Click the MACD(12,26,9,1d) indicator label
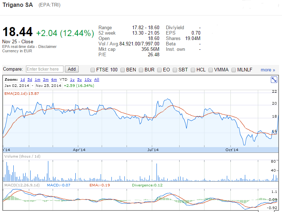282x212 pixels. point(22,185)
